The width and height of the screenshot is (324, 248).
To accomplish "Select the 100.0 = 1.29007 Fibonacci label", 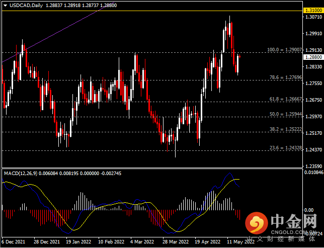I will (285, 50).
